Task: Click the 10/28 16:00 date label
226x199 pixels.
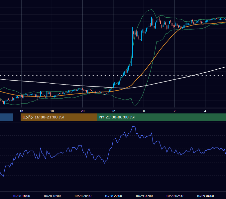Action: coord(21,196)
